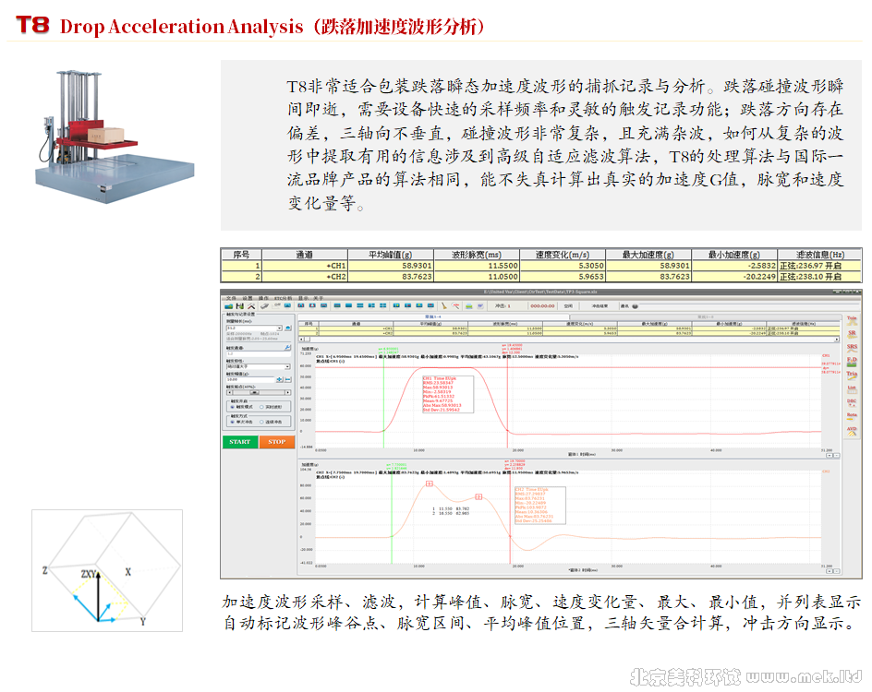Open the 显示 menu

click(x=303, y=298)
